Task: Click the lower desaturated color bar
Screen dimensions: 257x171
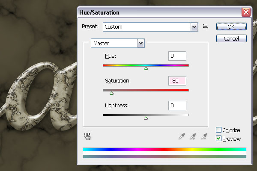Action: (164, 156)
